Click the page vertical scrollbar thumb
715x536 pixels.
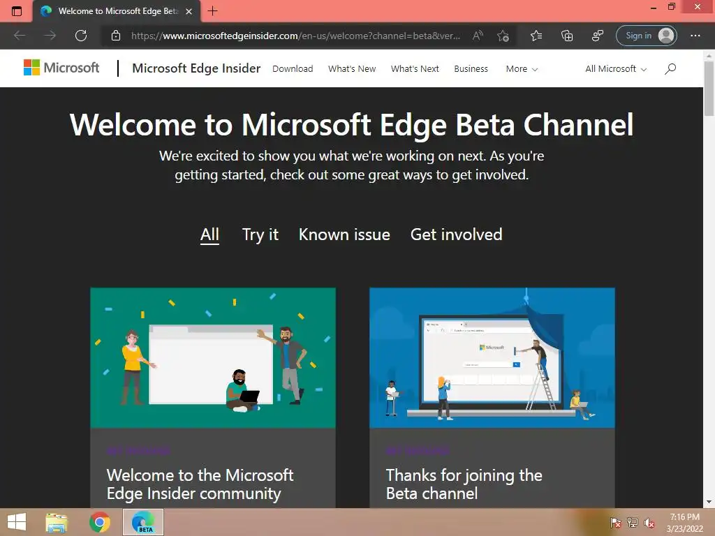[x=709, y=88]
